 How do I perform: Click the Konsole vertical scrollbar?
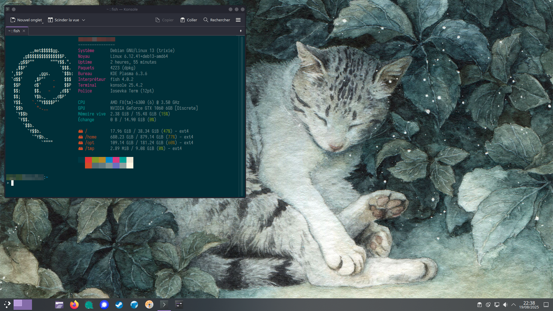242,115
